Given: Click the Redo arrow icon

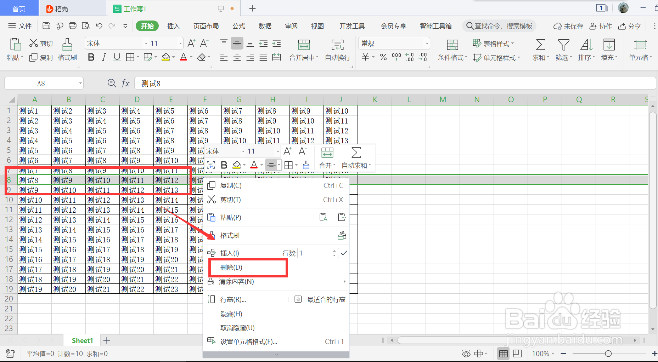Looking at the screenshot, I should (x=112, y=26).
